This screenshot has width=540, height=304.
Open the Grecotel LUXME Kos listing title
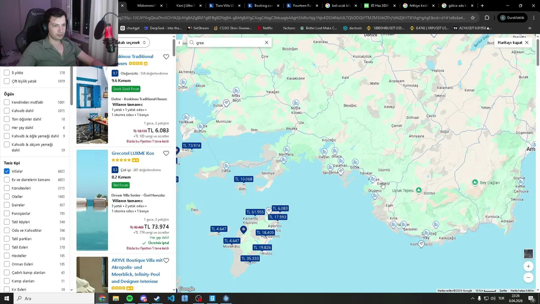133,153
